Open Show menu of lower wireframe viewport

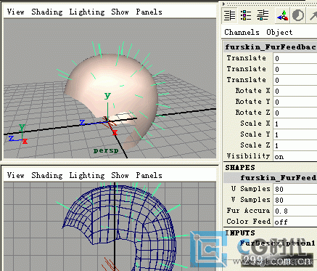(120, 175)
